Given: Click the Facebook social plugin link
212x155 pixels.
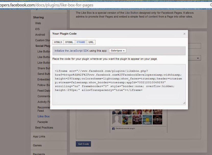Looking at the screenshot, I should 125,129.
